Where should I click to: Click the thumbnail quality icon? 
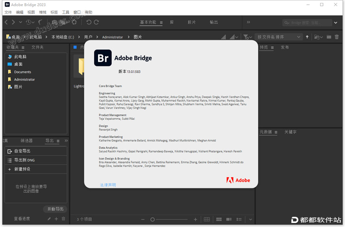point(224,37)
